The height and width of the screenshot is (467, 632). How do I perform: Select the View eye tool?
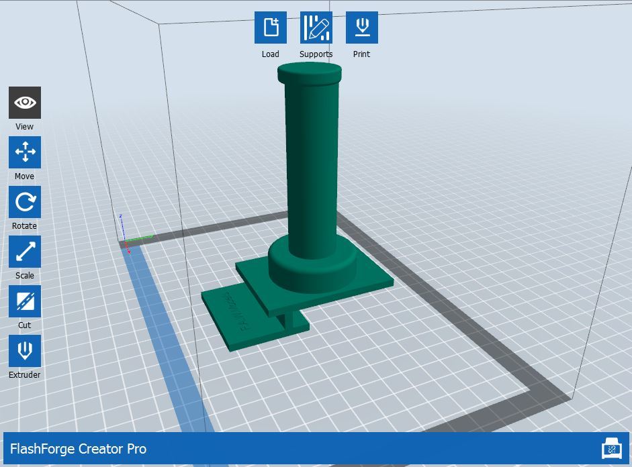coord(25,103)
